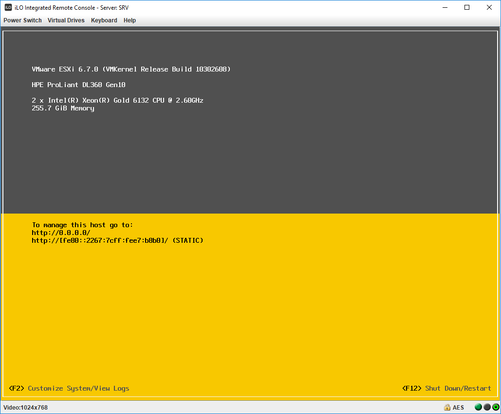
Task: Open the Keyboard menu
Action: click(104, 20)
